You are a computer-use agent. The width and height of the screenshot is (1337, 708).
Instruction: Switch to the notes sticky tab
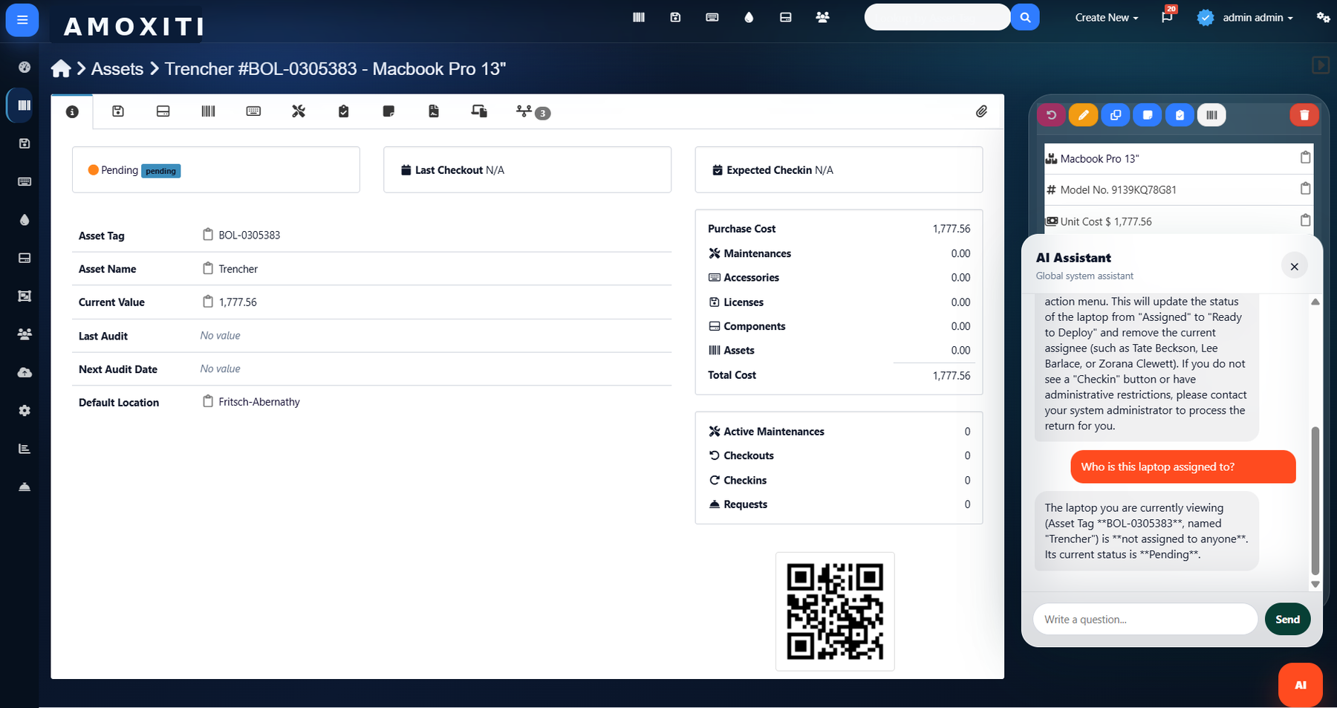388,111
